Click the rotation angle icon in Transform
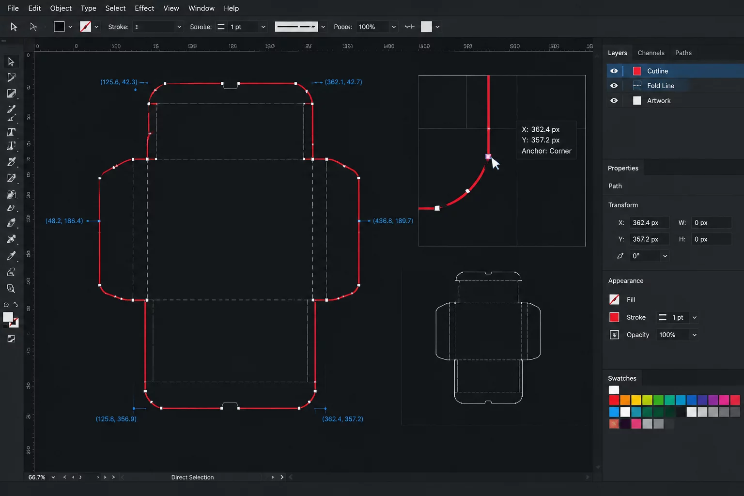Image resolution: width=744 pixels, height=496 pixels. point(620,256)
